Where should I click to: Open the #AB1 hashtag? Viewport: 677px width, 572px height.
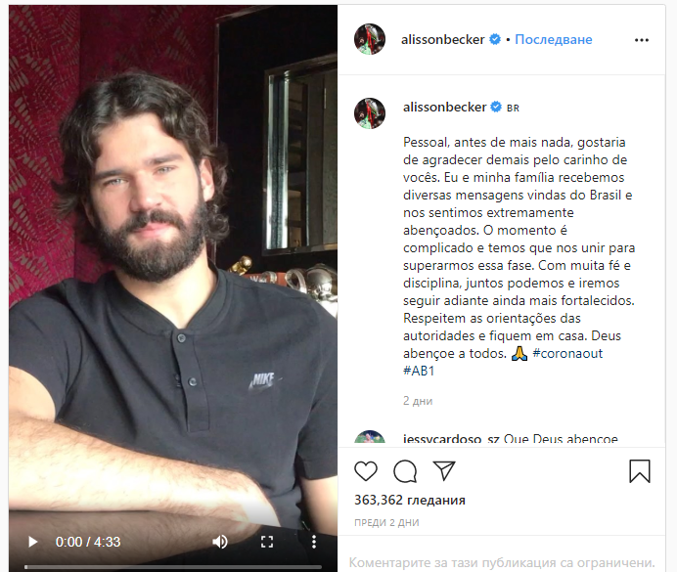point(419,371)
